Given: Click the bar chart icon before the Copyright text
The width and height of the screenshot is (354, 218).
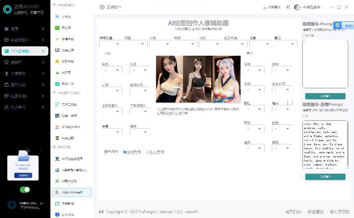Looking at the screenshot, I should click(101, 211).
